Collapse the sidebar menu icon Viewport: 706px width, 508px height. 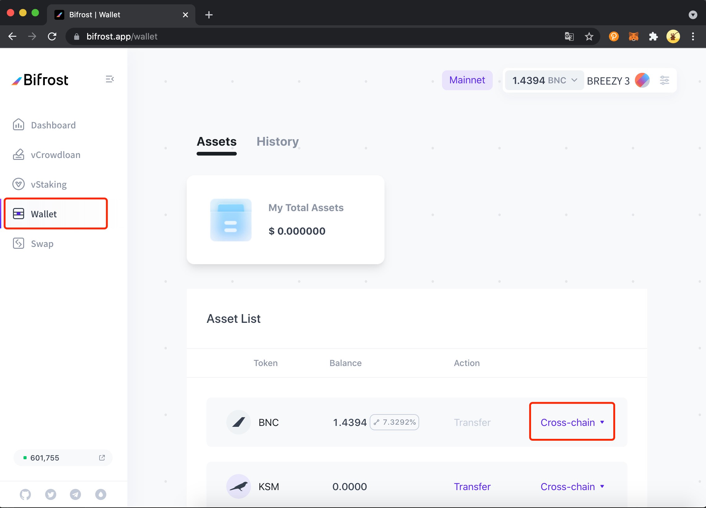tap(109, 79)
